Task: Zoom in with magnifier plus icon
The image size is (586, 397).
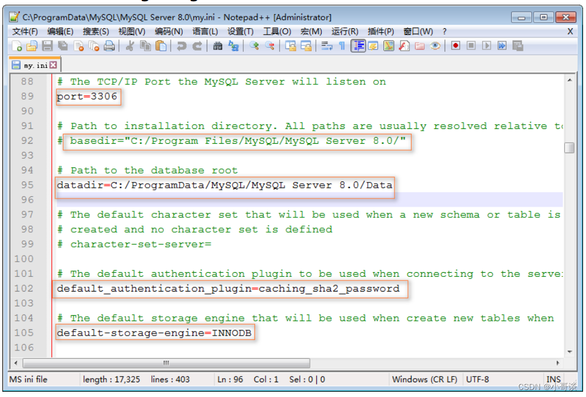Action: (x=254, y=46)
